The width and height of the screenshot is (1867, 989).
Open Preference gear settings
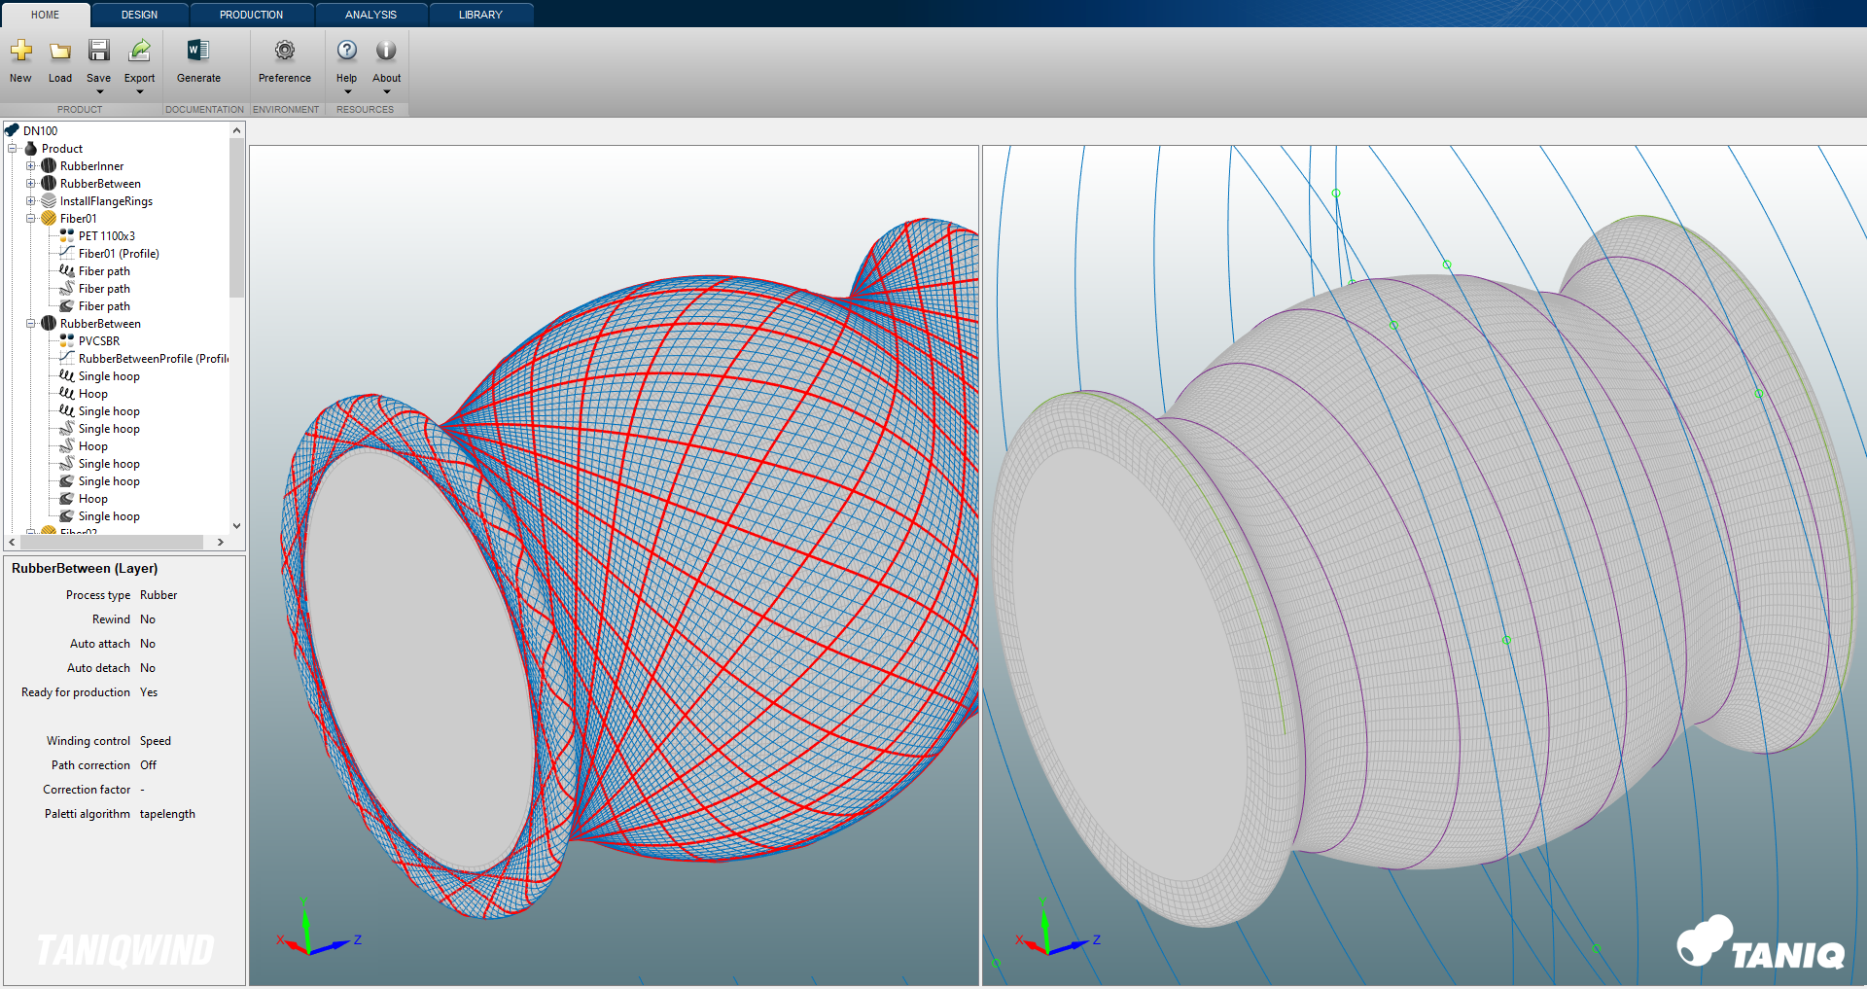pos(285,51)
